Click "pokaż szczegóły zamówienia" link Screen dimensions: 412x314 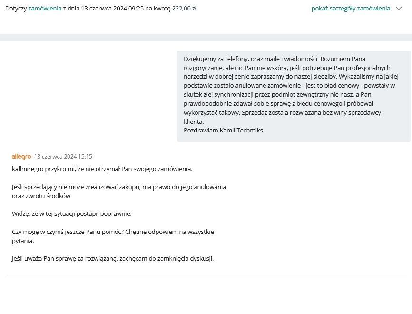click(351, 9)
